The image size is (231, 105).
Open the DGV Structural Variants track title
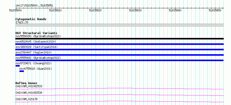point(36,33)
